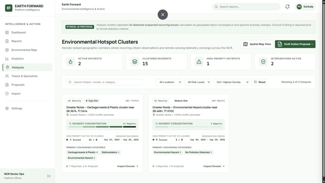
Task: Select the Hotspots sidebar item
Action: click(x=27, y=67)
